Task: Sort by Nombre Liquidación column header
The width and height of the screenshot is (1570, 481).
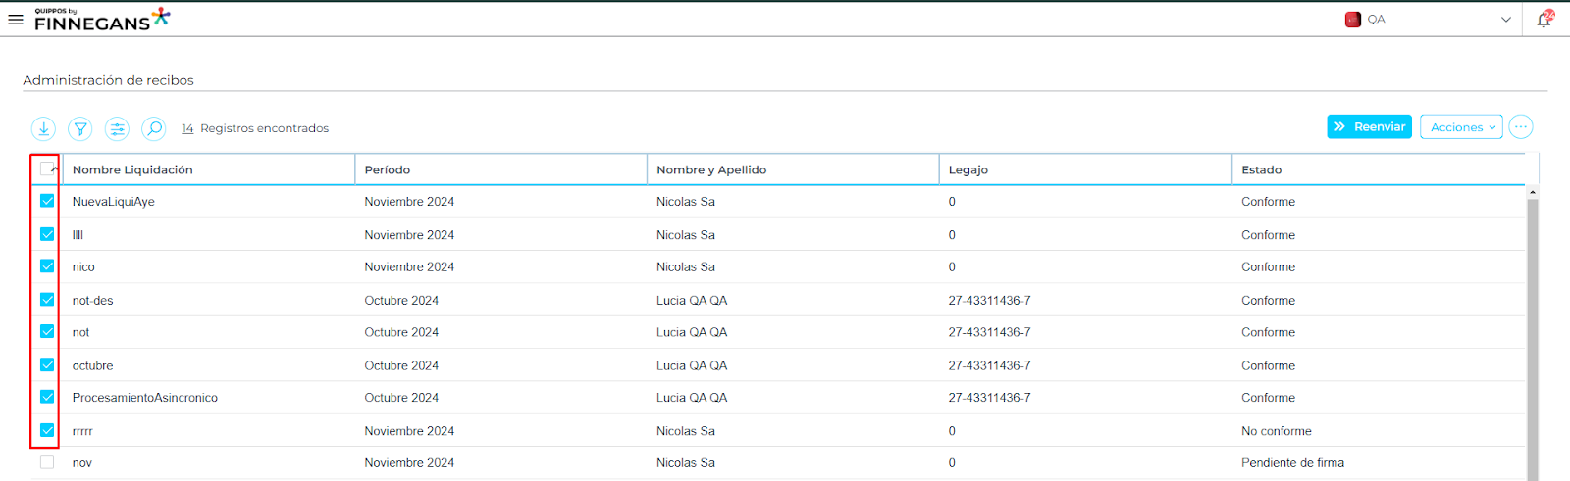Action: click(132, 169)
